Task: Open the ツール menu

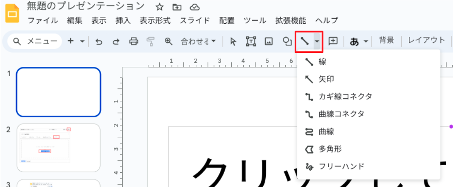Action: pos(255,21)
